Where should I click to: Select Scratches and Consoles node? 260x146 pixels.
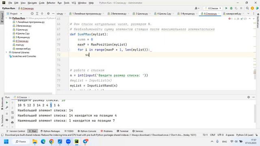coord(24,56)
